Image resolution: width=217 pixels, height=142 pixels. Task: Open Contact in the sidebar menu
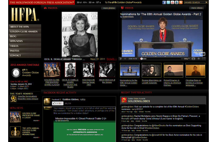(25, 55)
